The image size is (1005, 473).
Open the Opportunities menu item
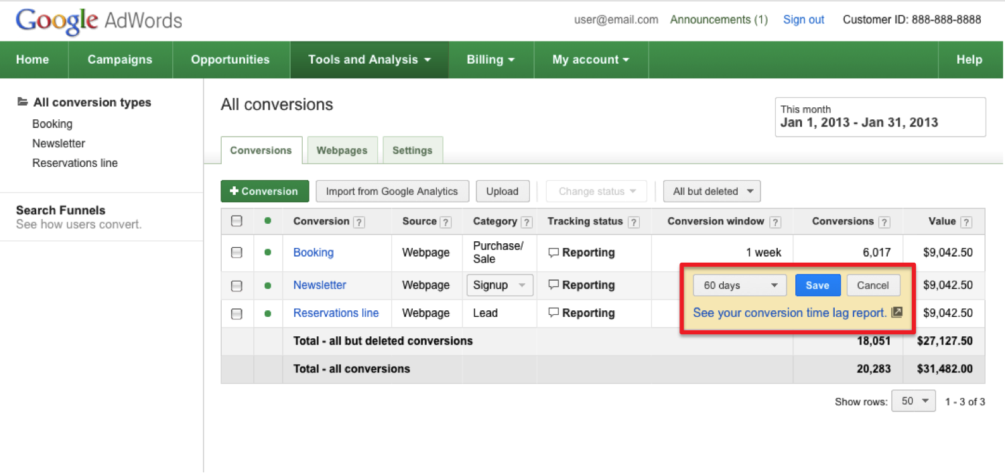(230, 60)
